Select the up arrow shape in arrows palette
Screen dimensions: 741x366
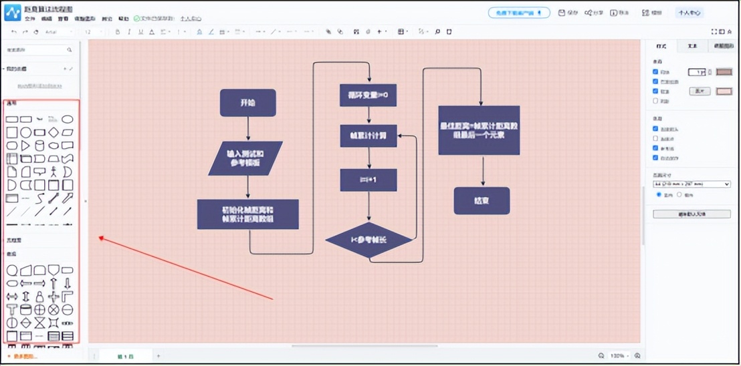click(54, 283)
